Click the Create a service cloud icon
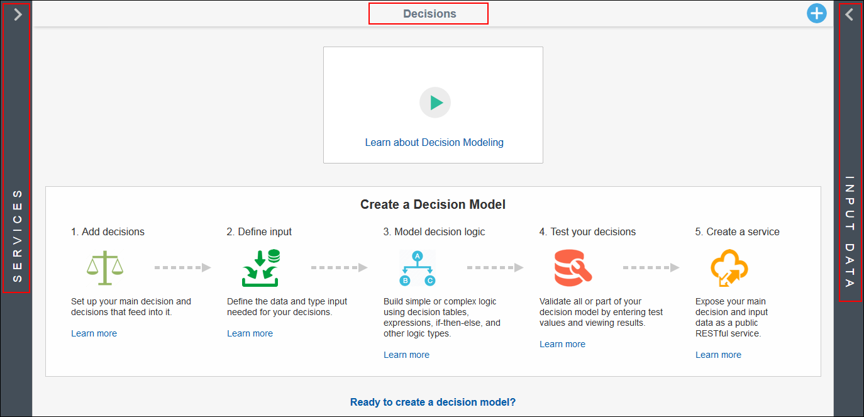Screen dimensions: 864x417 [728, 267]
